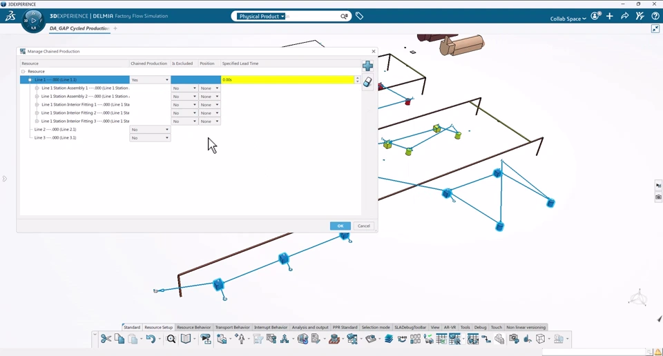Switch to the Standard tab
Viewport: 663px width, 356px height.
pos(132,327)
